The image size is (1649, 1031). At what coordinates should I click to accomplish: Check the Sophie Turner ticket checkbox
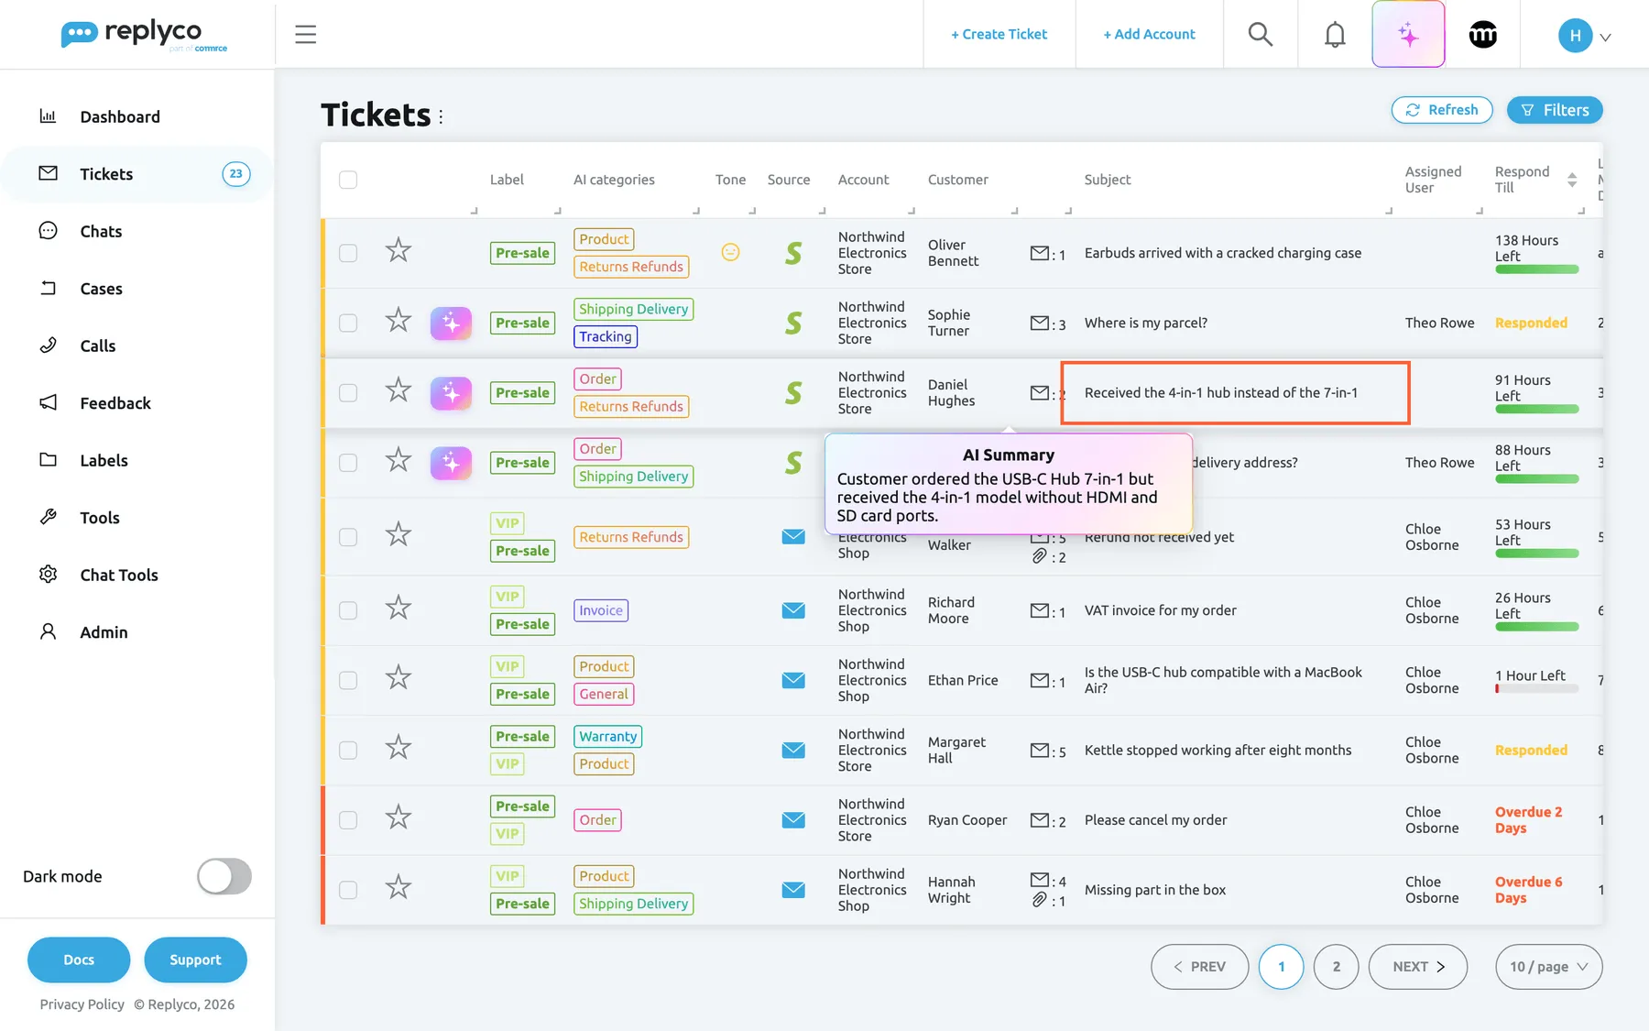coord(348,323)
